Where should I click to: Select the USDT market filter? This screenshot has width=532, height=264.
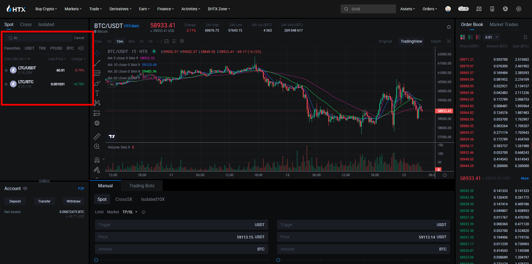(29, 48)
